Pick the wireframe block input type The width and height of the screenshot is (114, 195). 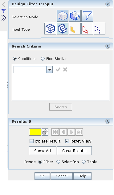[x=50, y=29]
